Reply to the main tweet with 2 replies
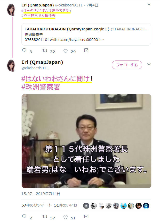 click(x=24, y=217)
